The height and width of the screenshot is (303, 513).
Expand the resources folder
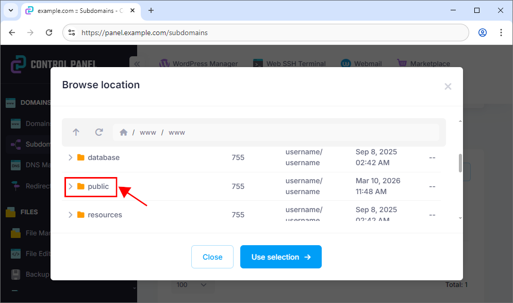click(x=70, y=215)
